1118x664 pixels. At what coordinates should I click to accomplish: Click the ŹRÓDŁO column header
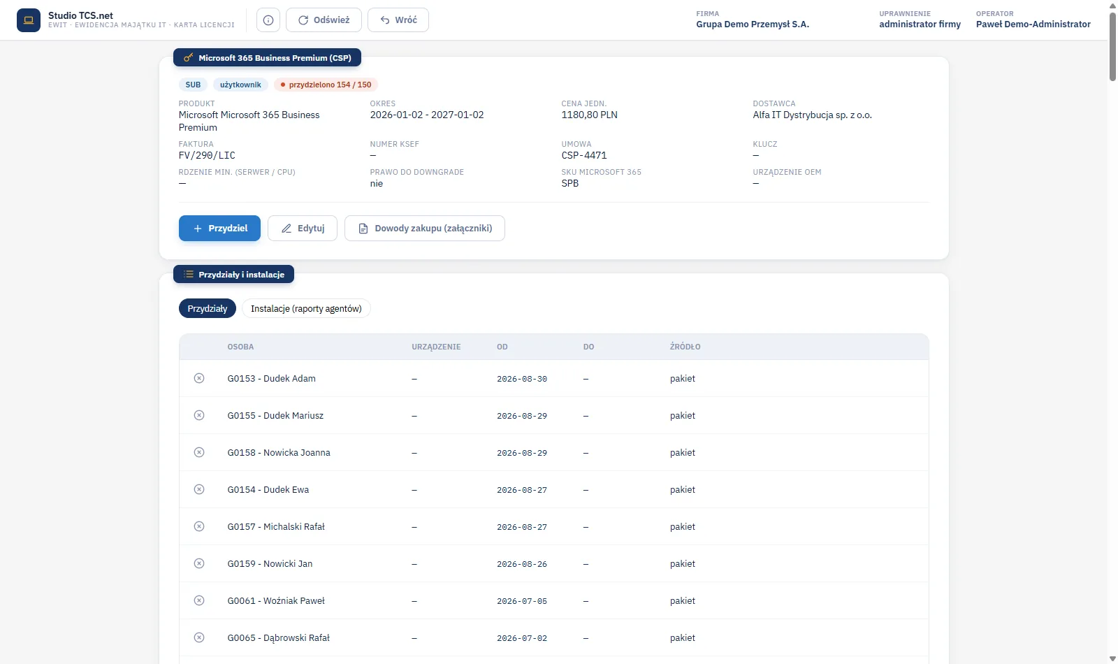coord(685,347)
